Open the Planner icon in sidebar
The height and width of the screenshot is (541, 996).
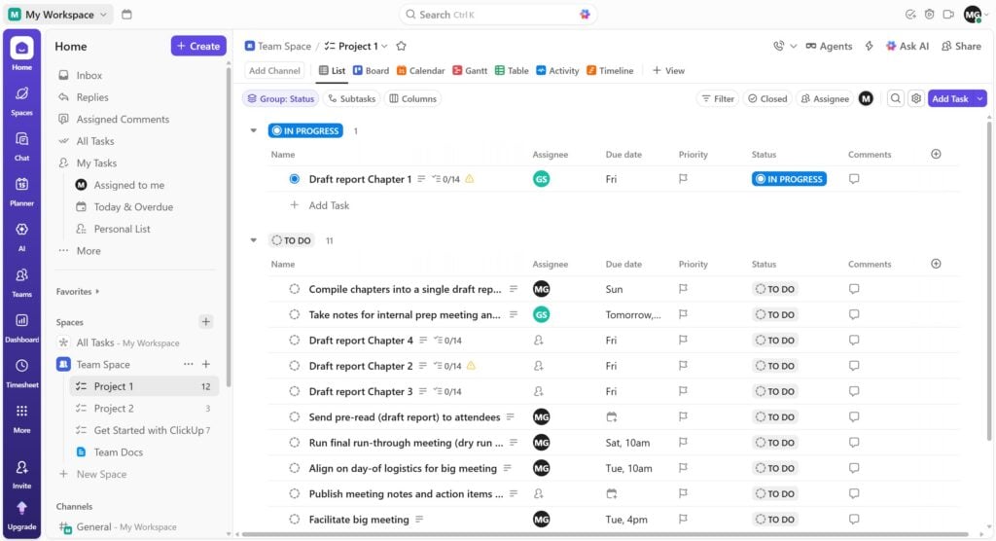pyautogui.click(x=21, y=191)
